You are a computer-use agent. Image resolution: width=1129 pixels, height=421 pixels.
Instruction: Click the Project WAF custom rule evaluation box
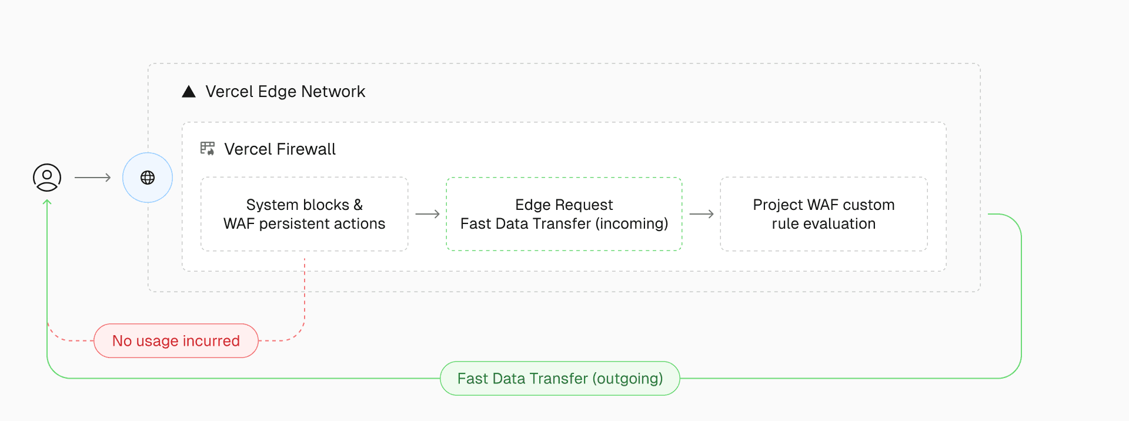pos(823,215)
